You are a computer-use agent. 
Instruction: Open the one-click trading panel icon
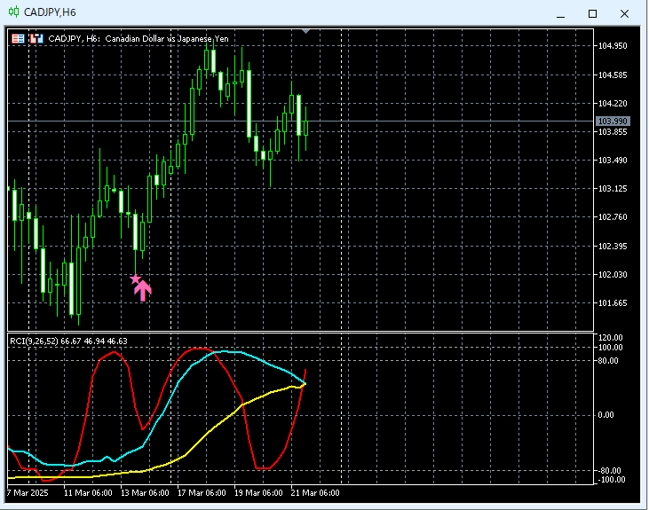[x=18, y=38]
